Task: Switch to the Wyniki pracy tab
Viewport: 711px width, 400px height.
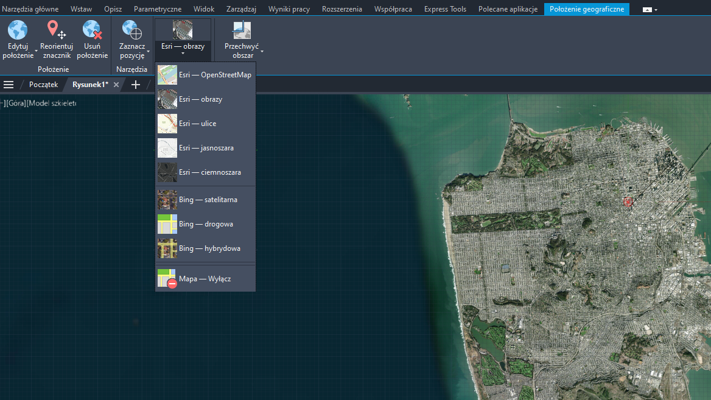Action: [x=289, y=9]
